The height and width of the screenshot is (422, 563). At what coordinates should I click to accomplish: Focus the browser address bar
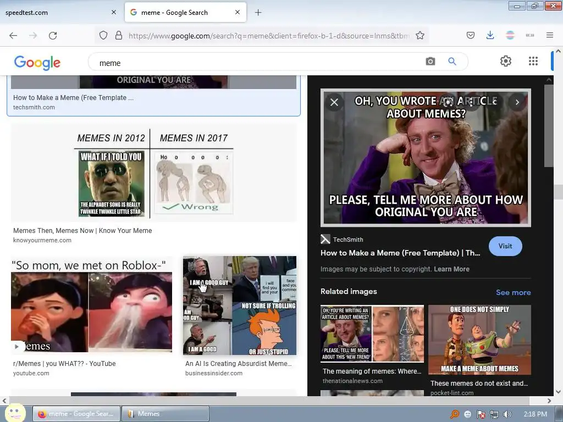[x=268, y=36]
